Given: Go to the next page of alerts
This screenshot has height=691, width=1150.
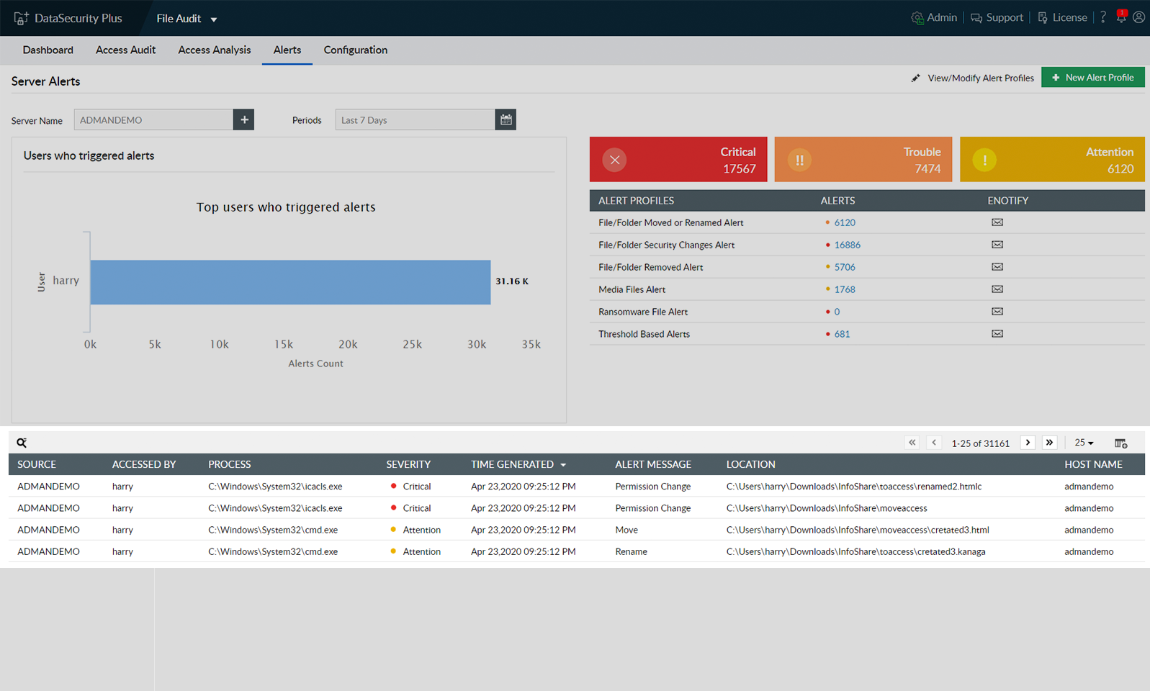Looking at the screenshot, I should 1028,443.
